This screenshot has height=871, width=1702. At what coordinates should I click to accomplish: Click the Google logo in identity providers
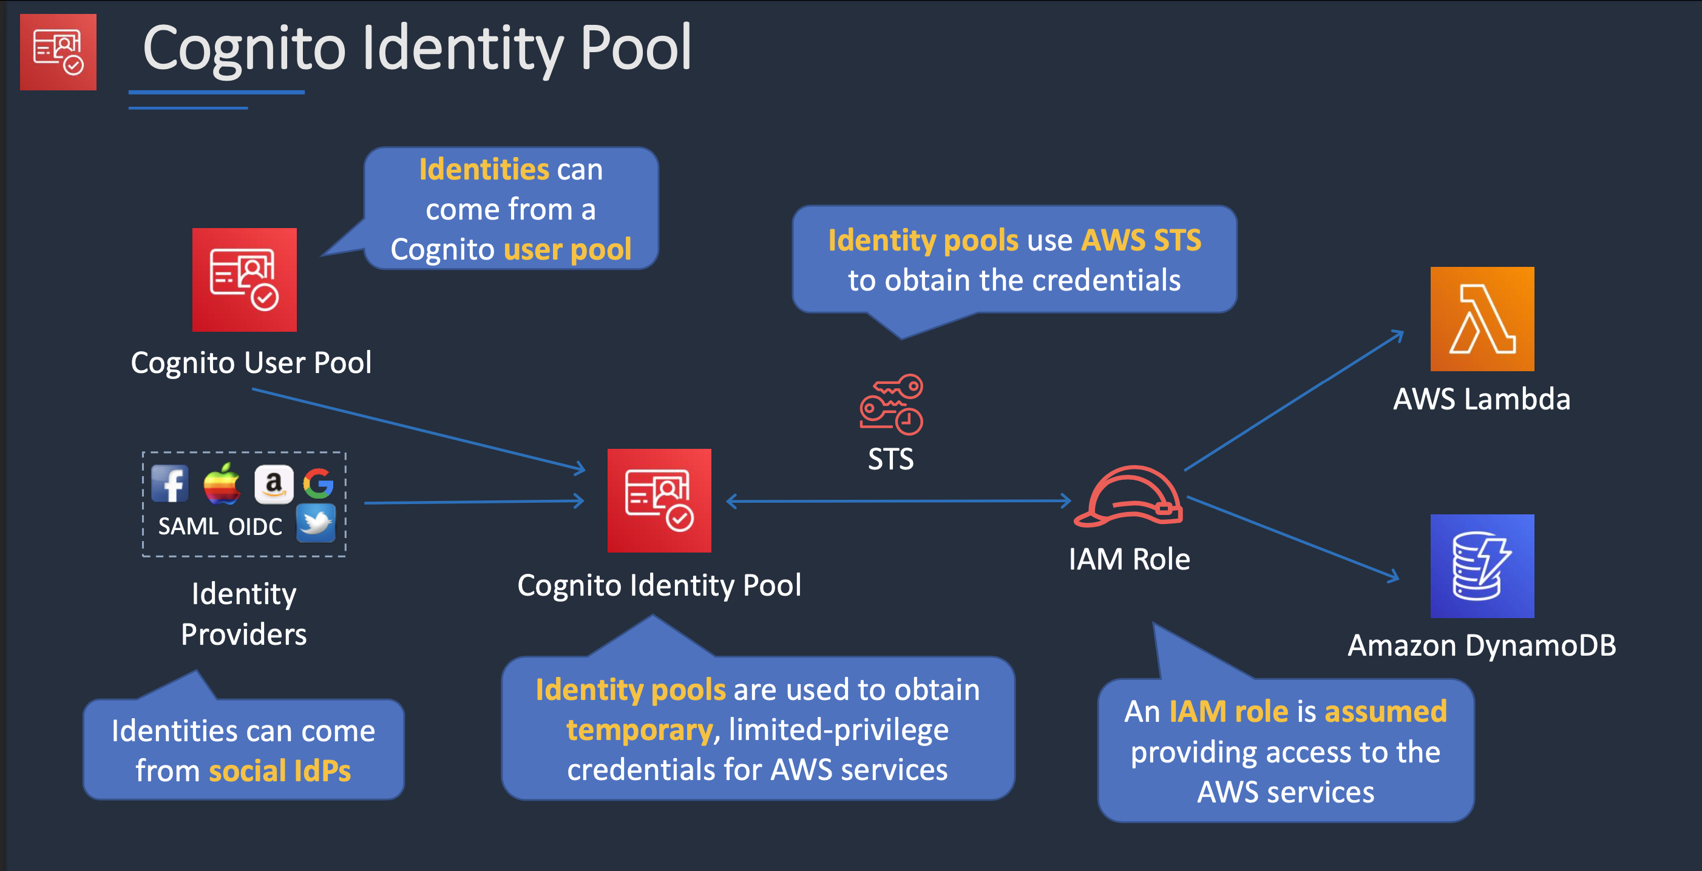[x=319, y=483]
